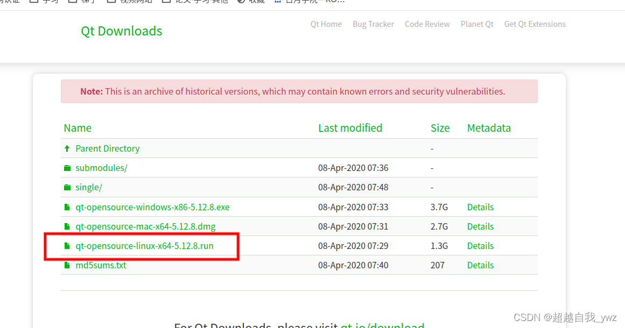Click the date 08-Apr-2020 07:40
Image resolution: width=625 pixels, height=328 pixels.
point(353,265)
